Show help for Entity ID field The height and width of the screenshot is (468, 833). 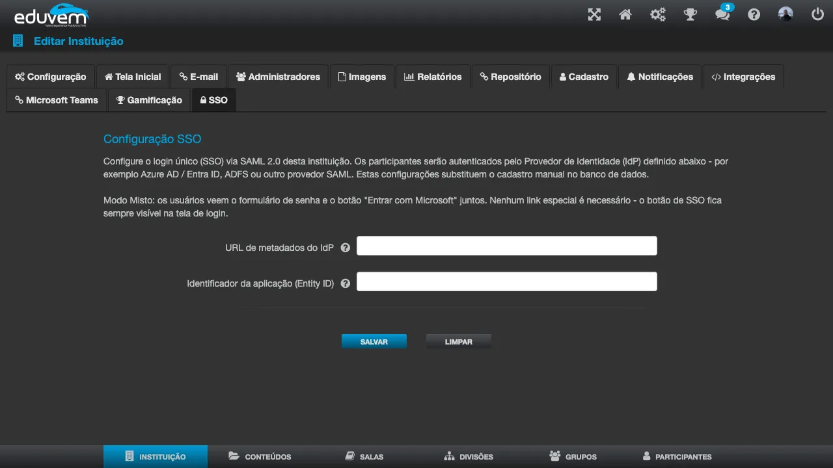pos(346,283)
